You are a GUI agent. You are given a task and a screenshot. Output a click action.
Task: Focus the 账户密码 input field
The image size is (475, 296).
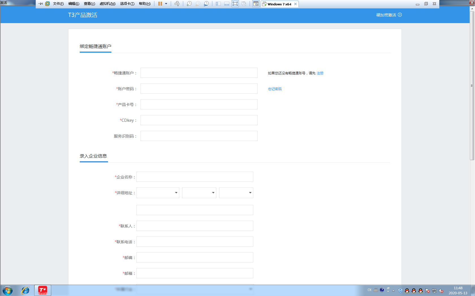pyautogui.click(x=199, y=89)
